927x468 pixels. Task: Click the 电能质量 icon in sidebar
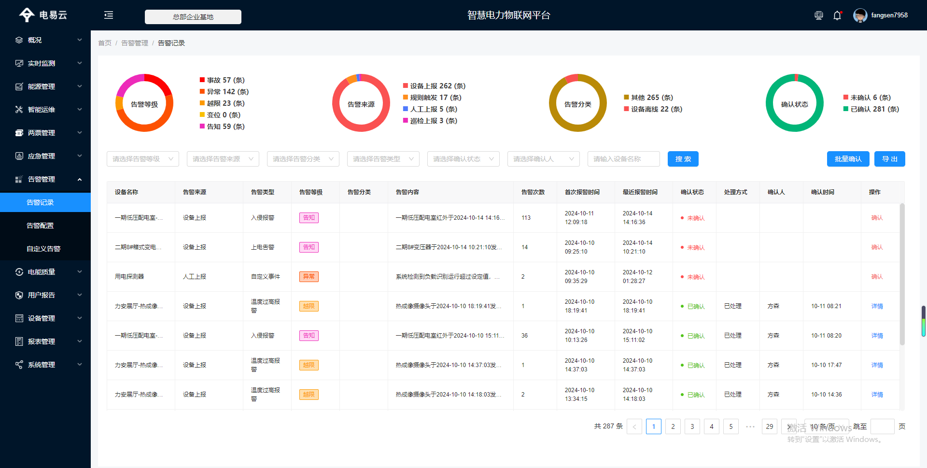[19, 272]
